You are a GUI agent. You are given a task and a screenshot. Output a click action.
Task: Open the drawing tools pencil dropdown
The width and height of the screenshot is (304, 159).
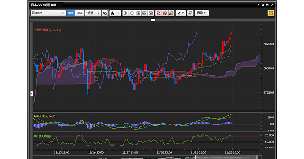coord(181,13)
